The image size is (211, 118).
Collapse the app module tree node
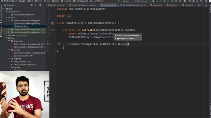pyautogui.click(x=4, y=9)
